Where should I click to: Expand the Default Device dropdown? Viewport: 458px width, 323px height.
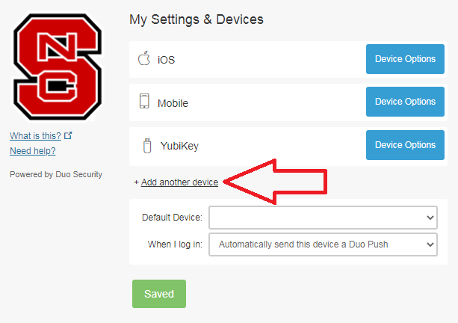tap(323, 218)
